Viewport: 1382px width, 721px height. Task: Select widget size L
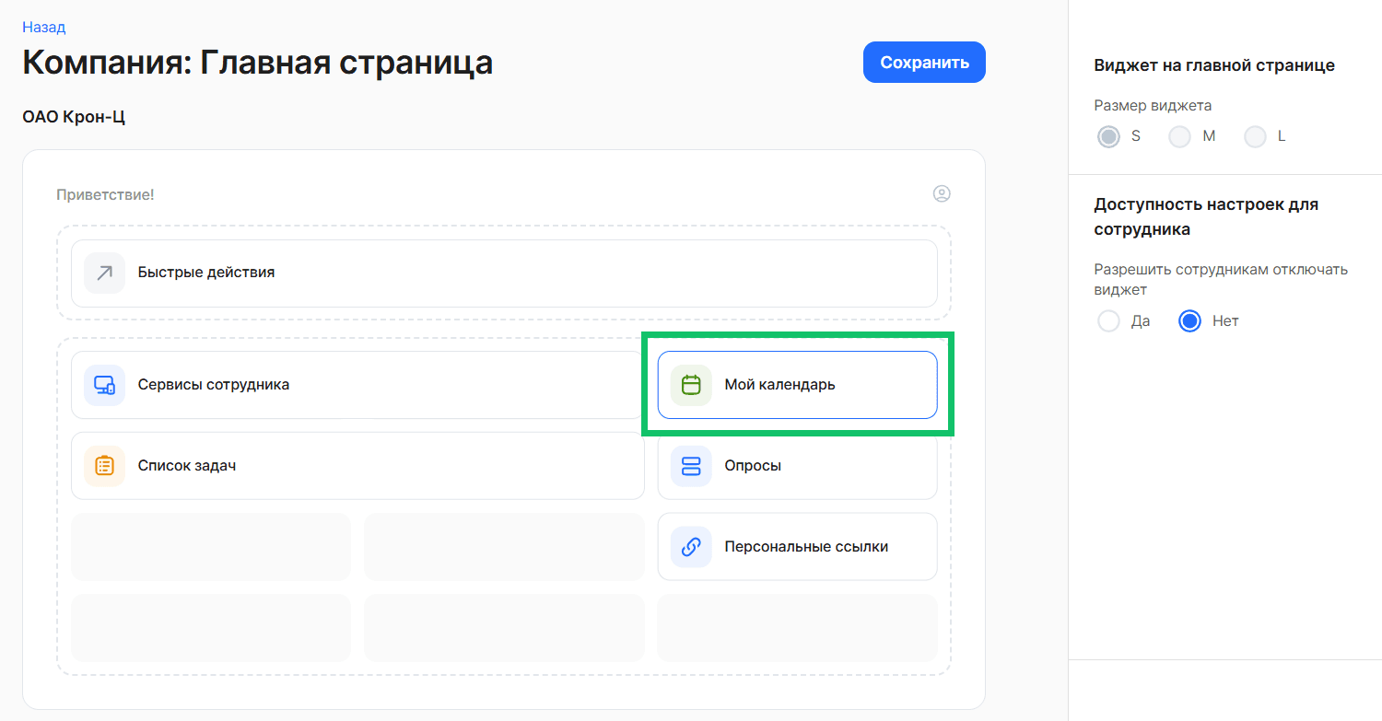coord(1255,135)
